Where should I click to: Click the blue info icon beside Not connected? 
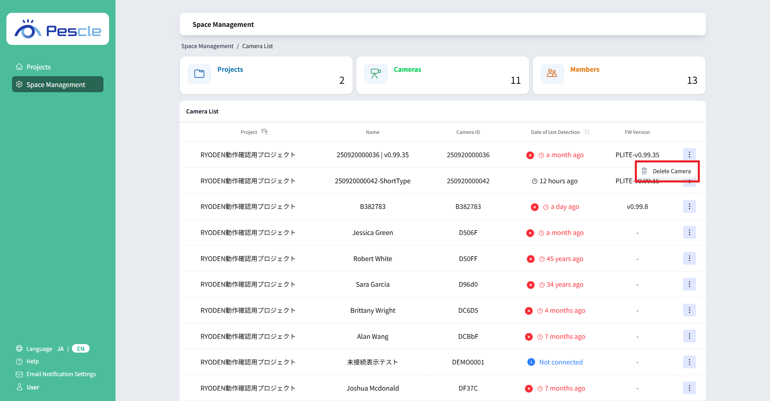pos(531,362)
